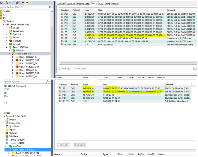Select the 'UB_EL6752' (1 project)' solution entry
Image resolution: width=198 pixels, height=157 pixels.
tap(15, 86)
